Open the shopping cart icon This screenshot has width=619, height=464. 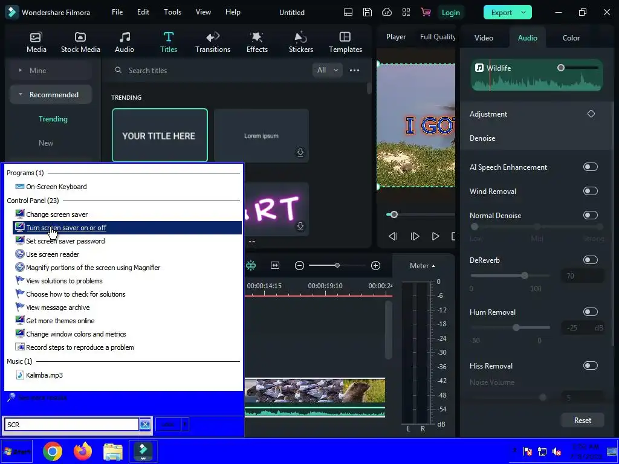(x=426, y=12)
